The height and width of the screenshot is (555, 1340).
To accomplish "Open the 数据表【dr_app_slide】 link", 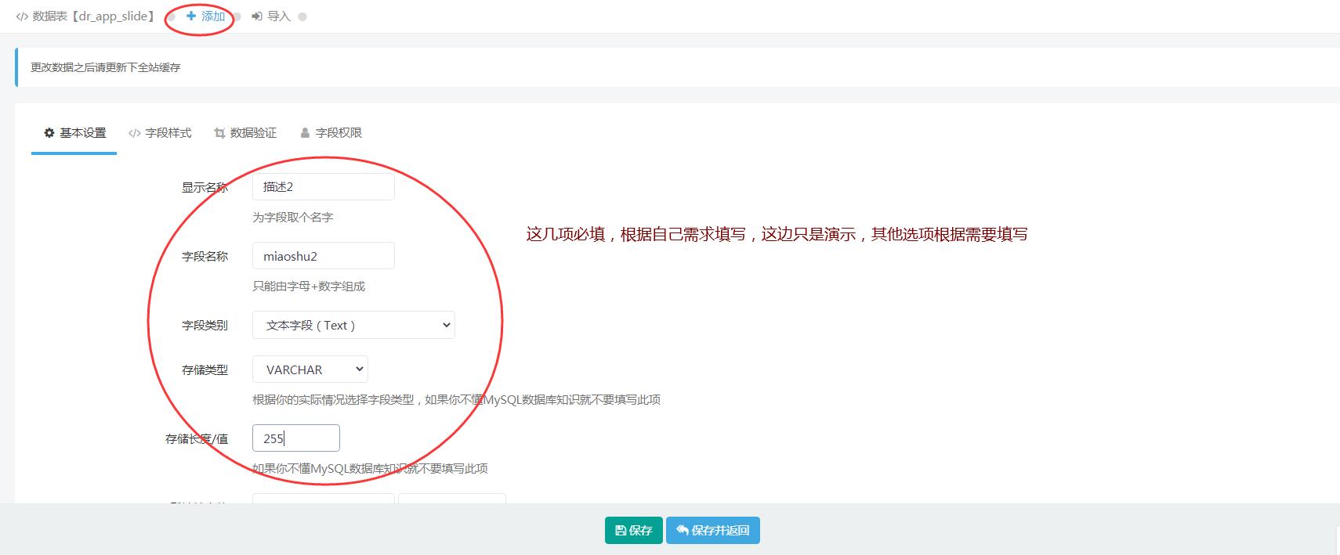I will (x=85, y=16).
